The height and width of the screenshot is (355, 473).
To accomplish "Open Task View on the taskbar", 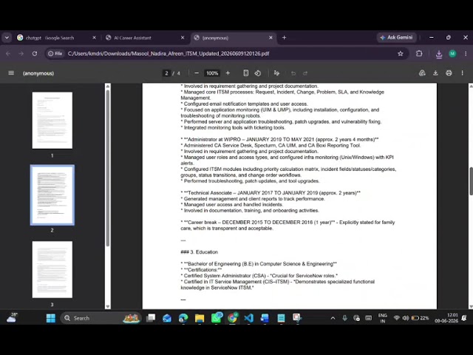I will coord(151,318).
